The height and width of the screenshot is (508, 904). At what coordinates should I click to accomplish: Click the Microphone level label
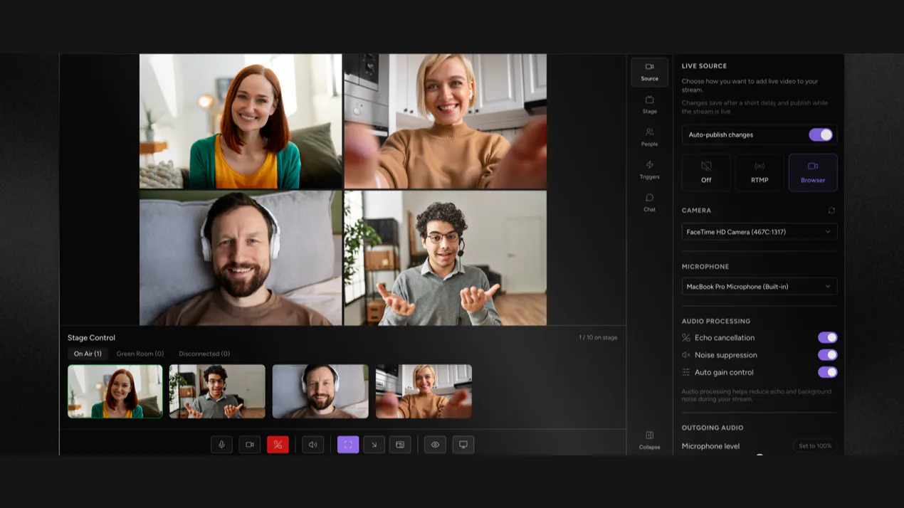click(710, 446)
